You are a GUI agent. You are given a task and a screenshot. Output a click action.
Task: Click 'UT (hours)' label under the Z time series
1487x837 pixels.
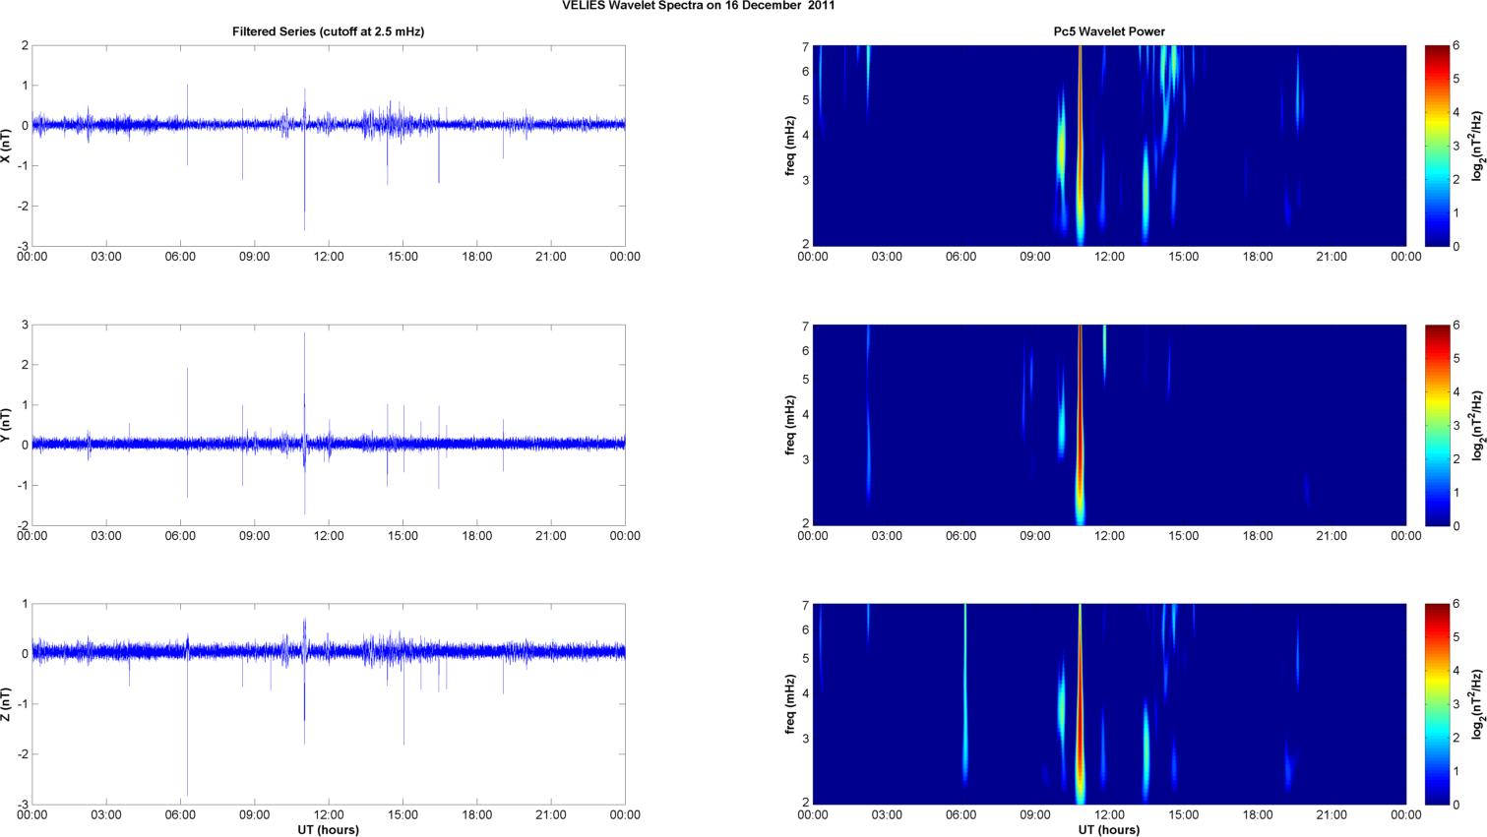point(329,829)
